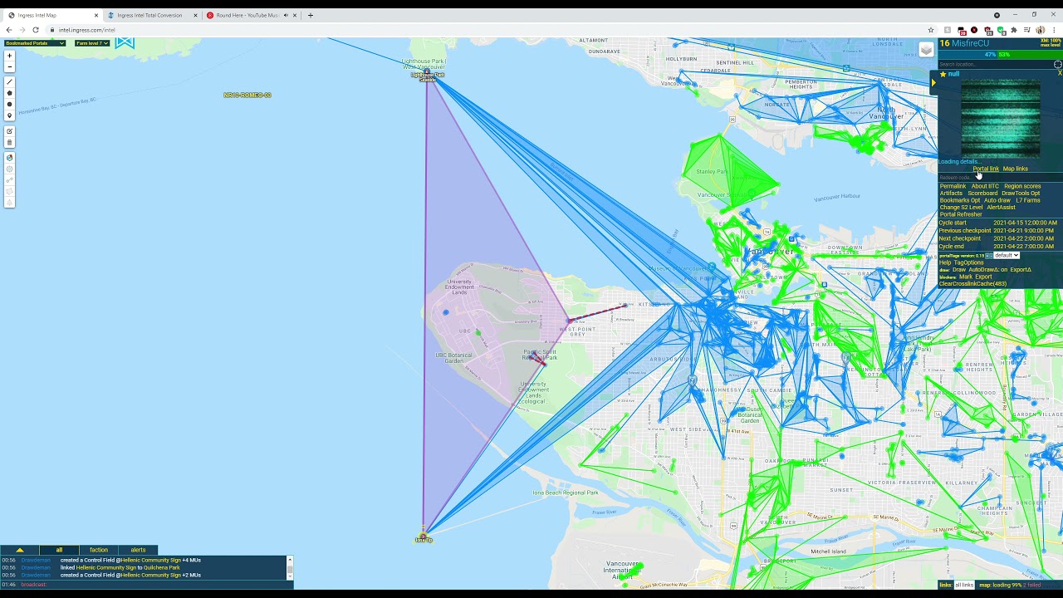
Task: Select the draw circle tool
Action: click(10, 104)
